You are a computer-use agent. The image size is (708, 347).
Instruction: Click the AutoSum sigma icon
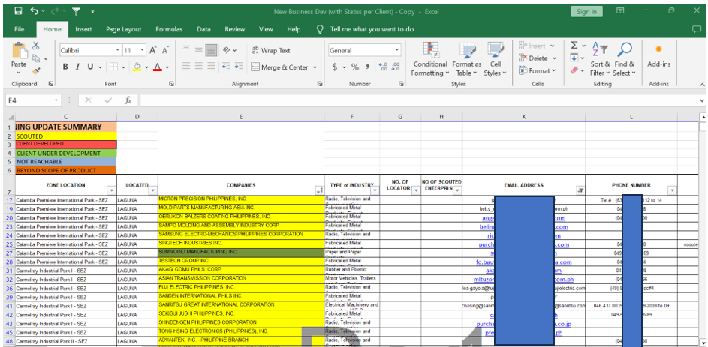(574, 46)
